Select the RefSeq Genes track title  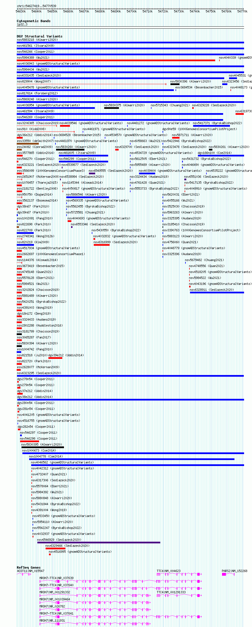(29, 567)
